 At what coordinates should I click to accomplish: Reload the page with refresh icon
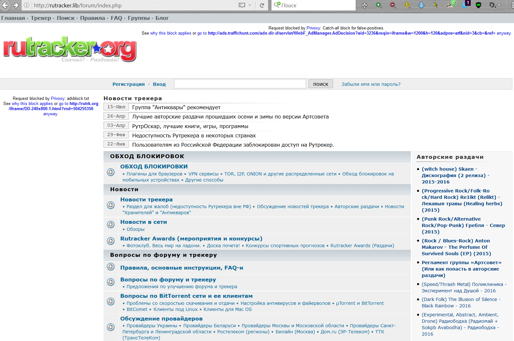(x=262, y=5)
